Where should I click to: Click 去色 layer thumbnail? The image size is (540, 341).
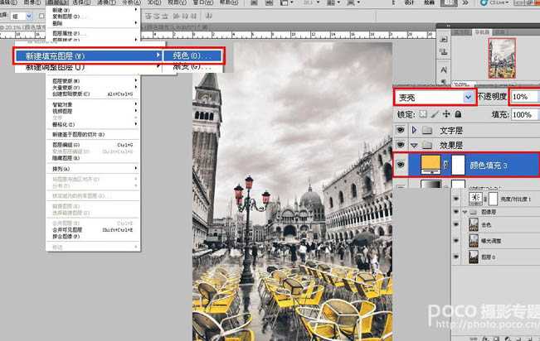[x=474, y=225]
